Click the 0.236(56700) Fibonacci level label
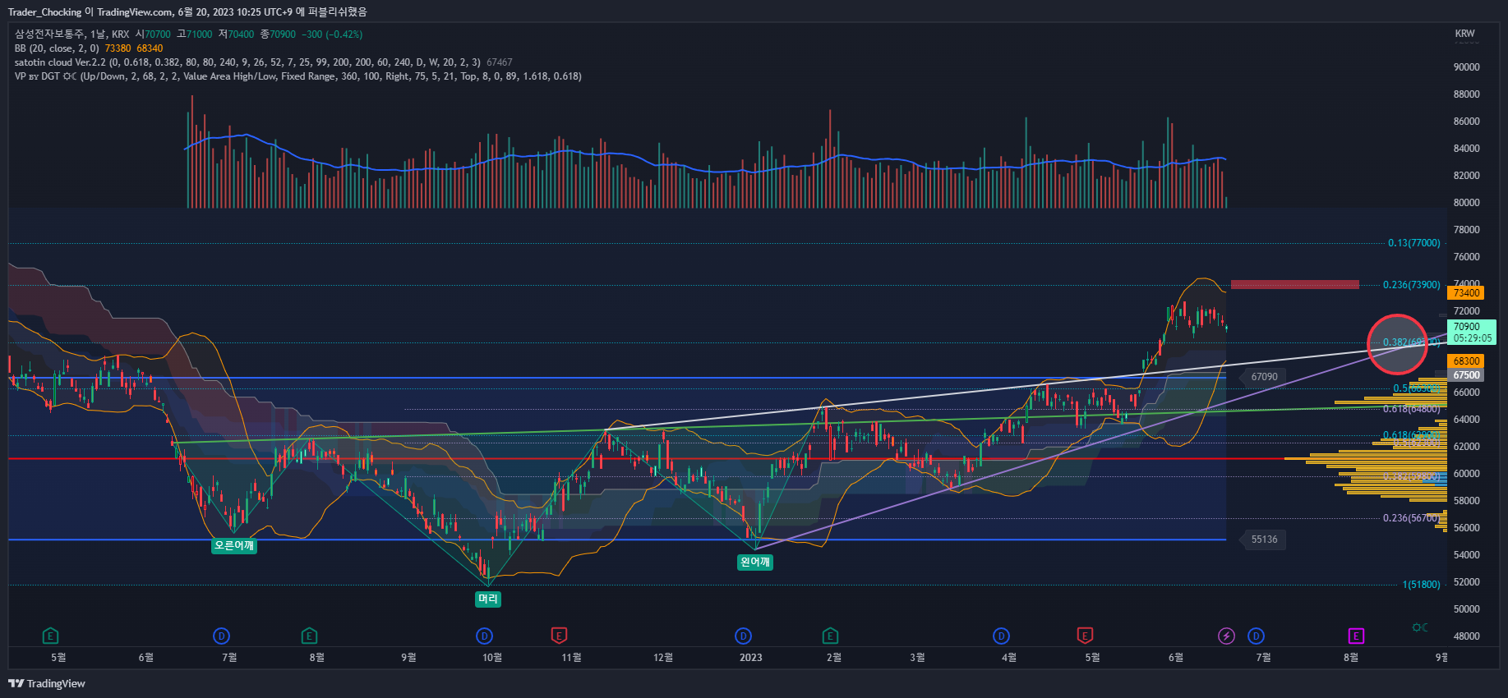Viewport: 1508px width, 698px height. click(1411, 518)
